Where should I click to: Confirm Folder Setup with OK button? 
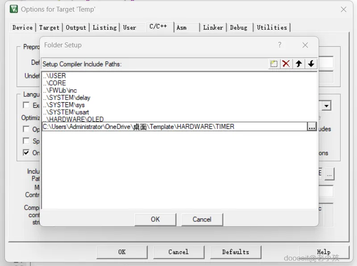155,219
